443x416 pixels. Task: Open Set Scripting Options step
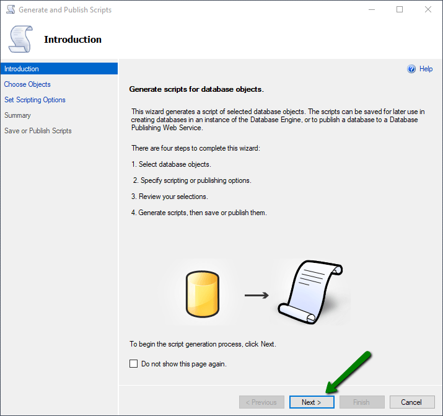tap(35, 100)
